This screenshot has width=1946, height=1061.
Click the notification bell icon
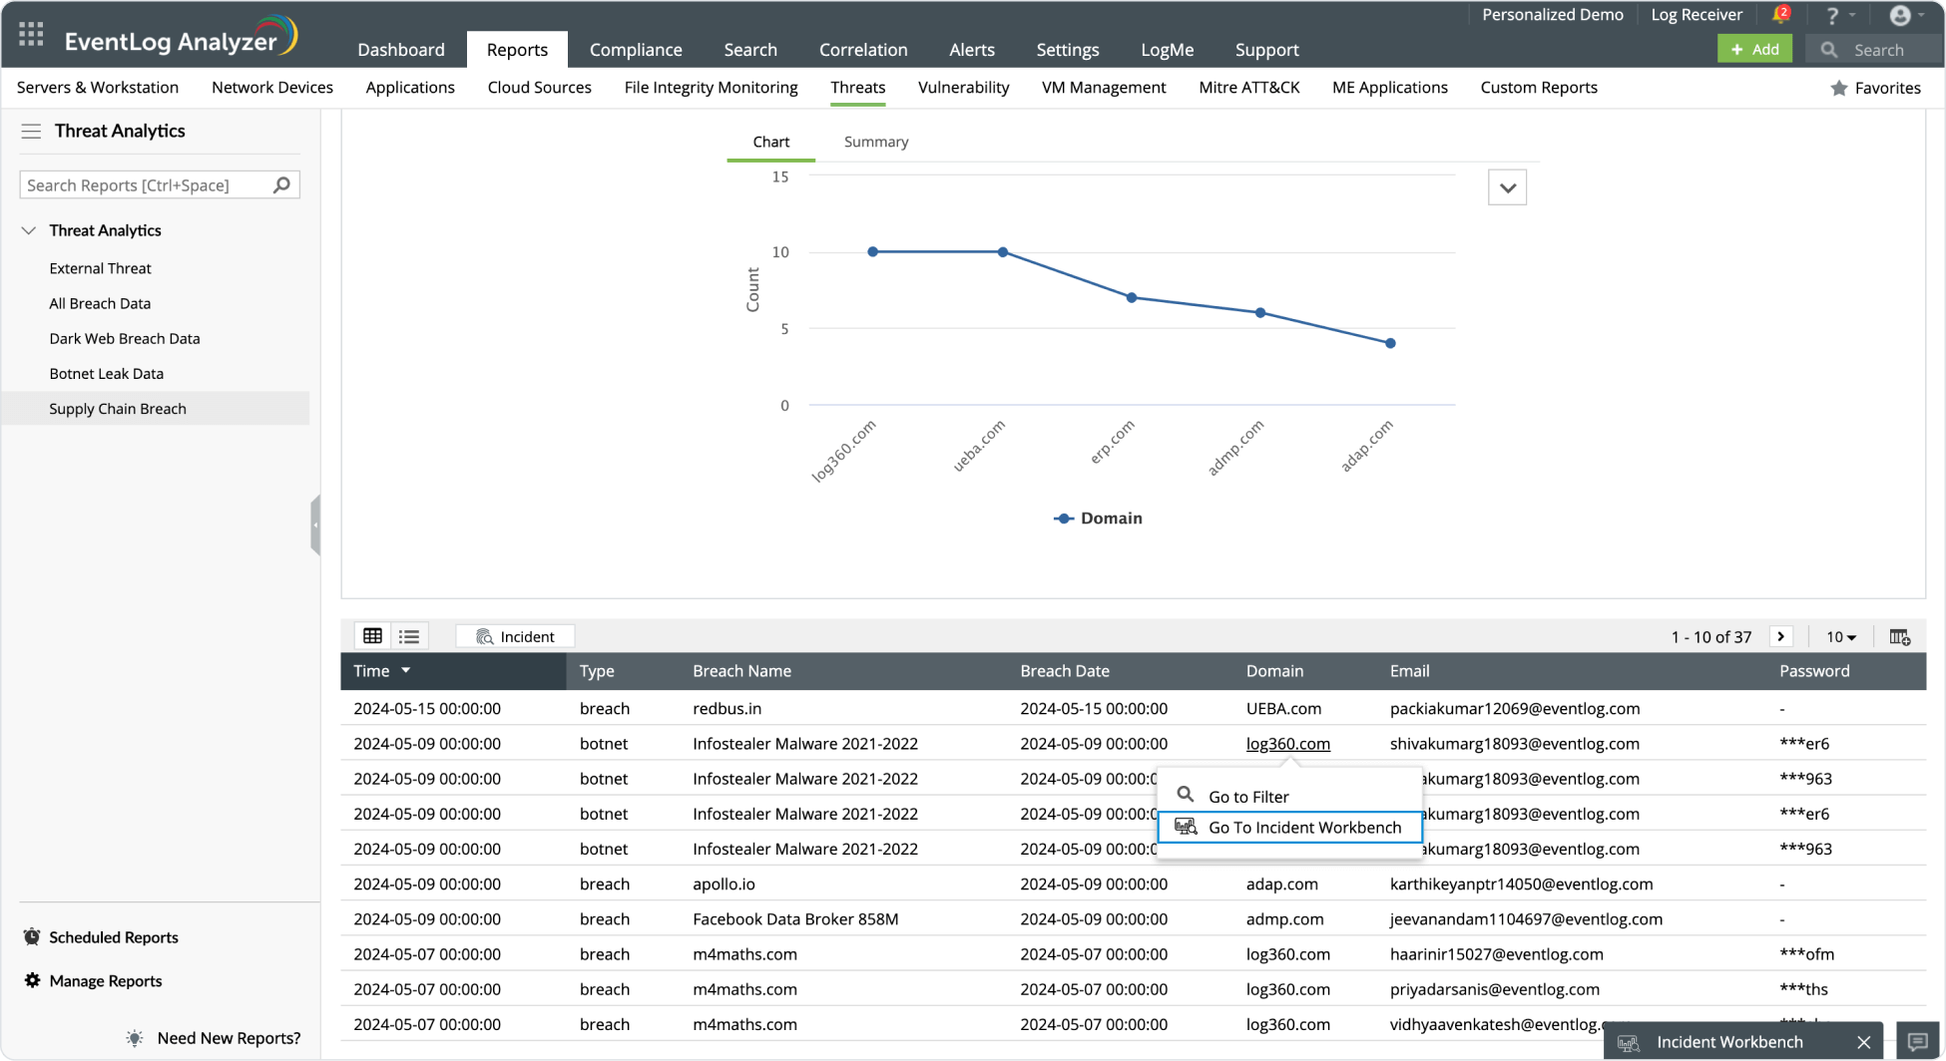pyautogui.click(x=1780, y=15)
